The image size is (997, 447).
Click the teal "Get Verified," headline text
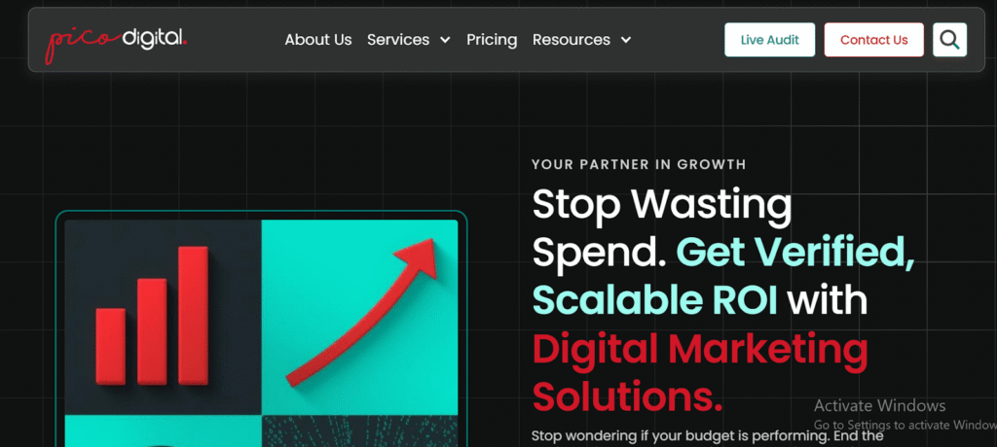point(795,253)
